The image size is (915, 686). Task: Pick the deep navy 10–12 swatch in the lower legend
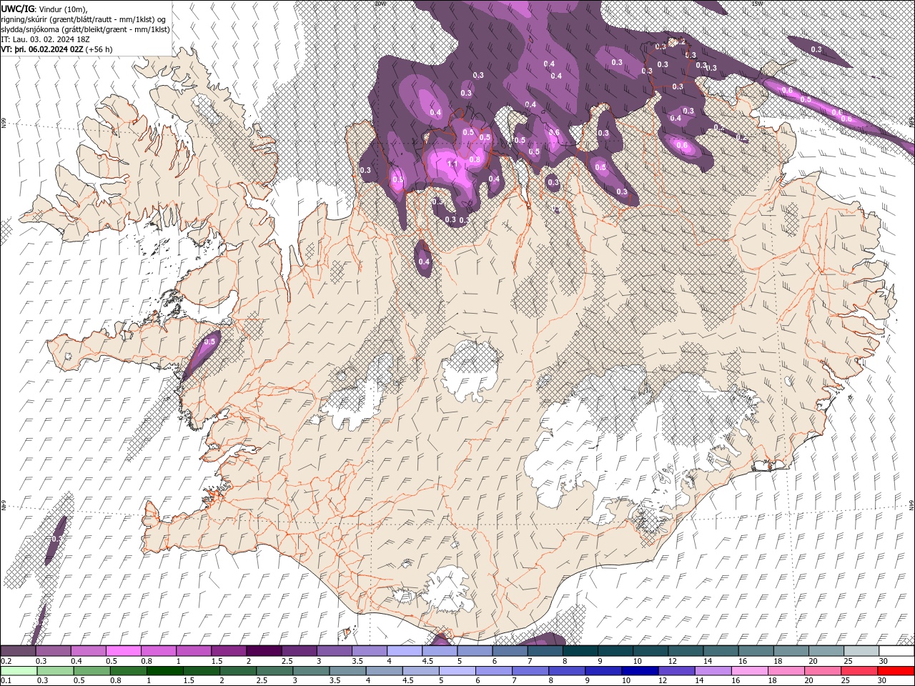638,671
